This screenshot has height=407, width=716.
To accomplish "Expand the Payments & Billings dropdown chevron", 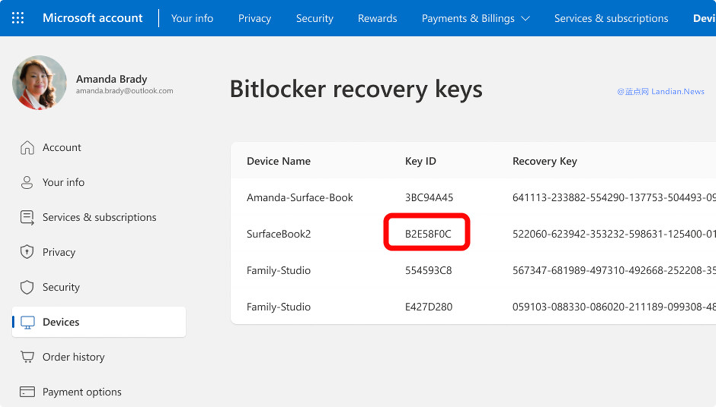I will (525, 18).
